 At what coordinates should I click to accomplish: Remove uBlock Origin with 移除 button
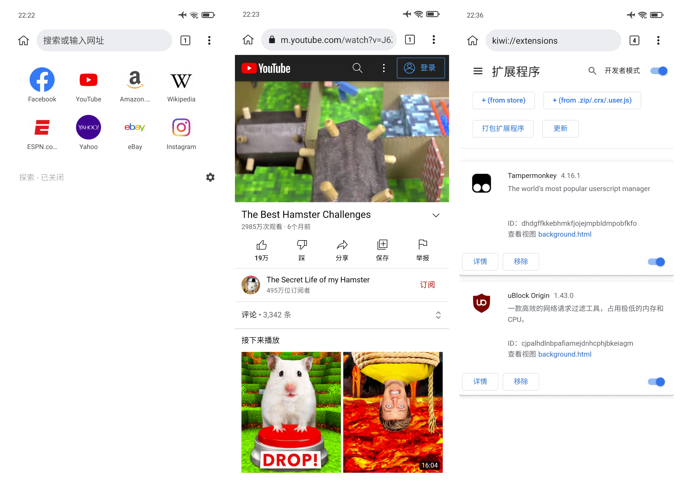point(521,381)
